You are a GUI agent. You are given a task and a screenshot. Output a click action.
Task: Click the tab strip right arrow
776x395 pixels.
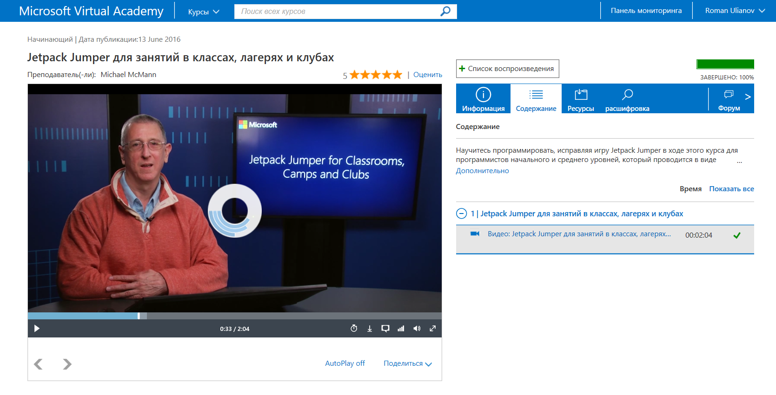coord(748,97)
